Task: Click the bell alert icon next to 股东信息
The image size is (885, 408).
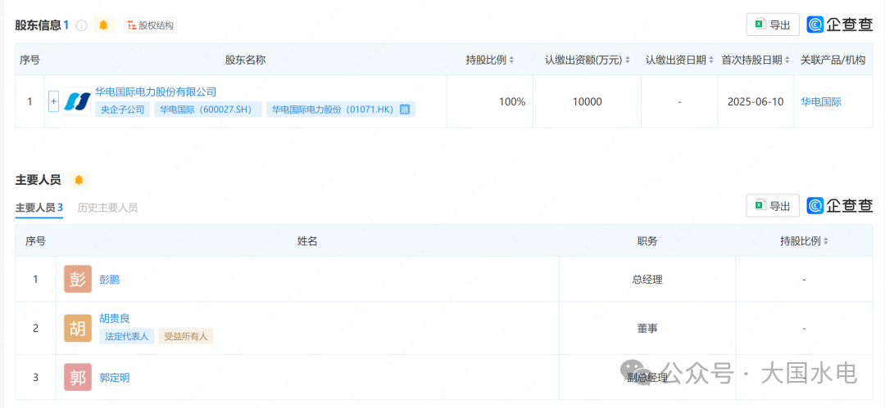Action: [x=103, y=25]
